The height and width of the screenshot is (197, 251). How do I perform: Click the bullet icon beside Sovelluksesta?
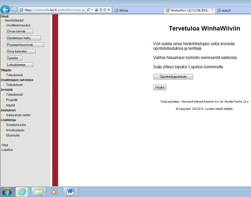3,125
